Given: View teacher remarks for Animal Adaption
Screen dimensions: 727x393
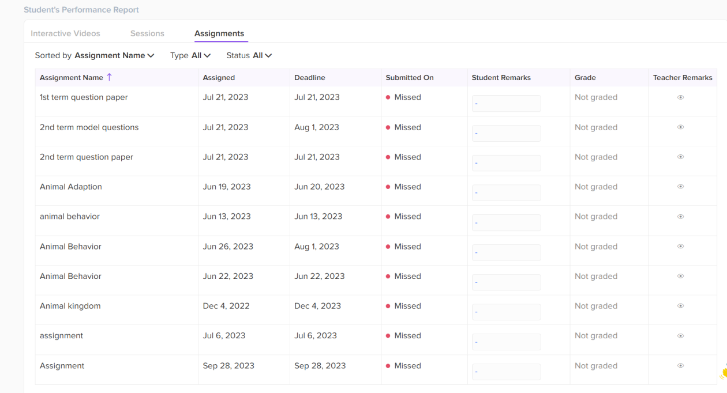Looking at the screenshot, I should (x=680, y=187).
